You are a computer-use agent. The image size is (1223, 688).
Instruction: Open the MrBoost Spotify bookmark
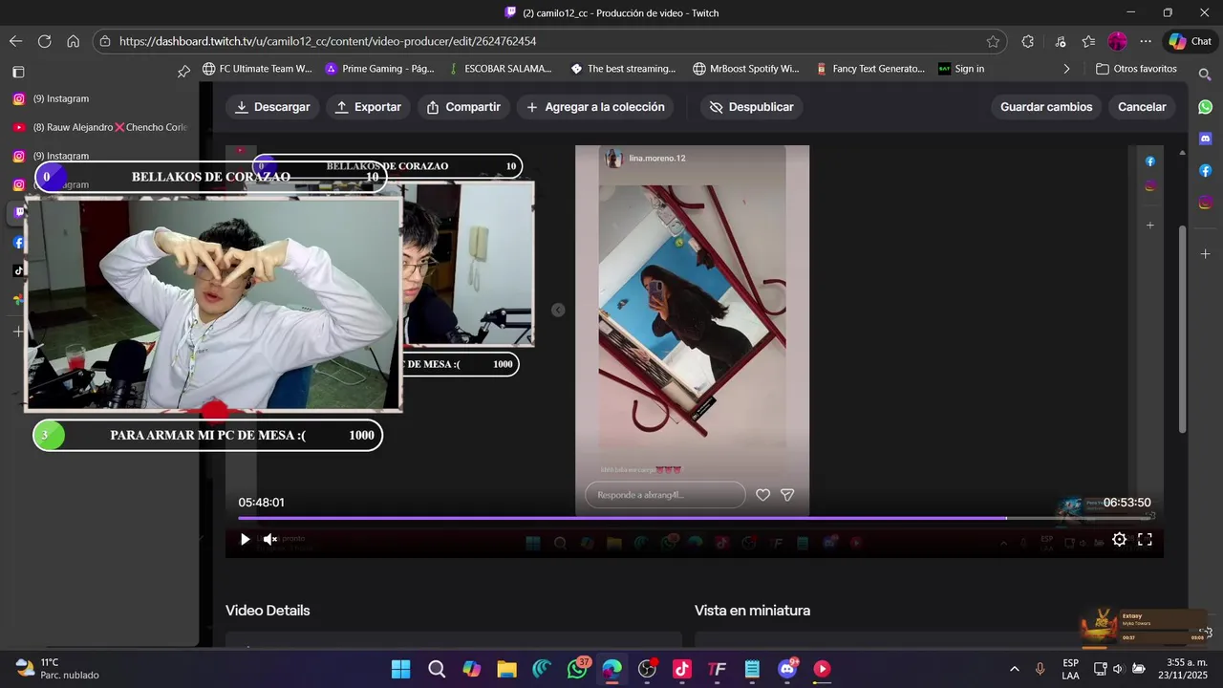pyautogui.click(x=746, y=69)
